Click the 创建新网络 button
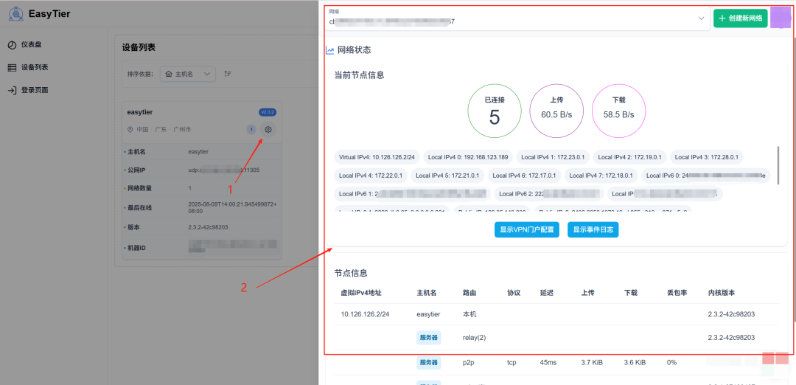796x385 pixels. 740,18
